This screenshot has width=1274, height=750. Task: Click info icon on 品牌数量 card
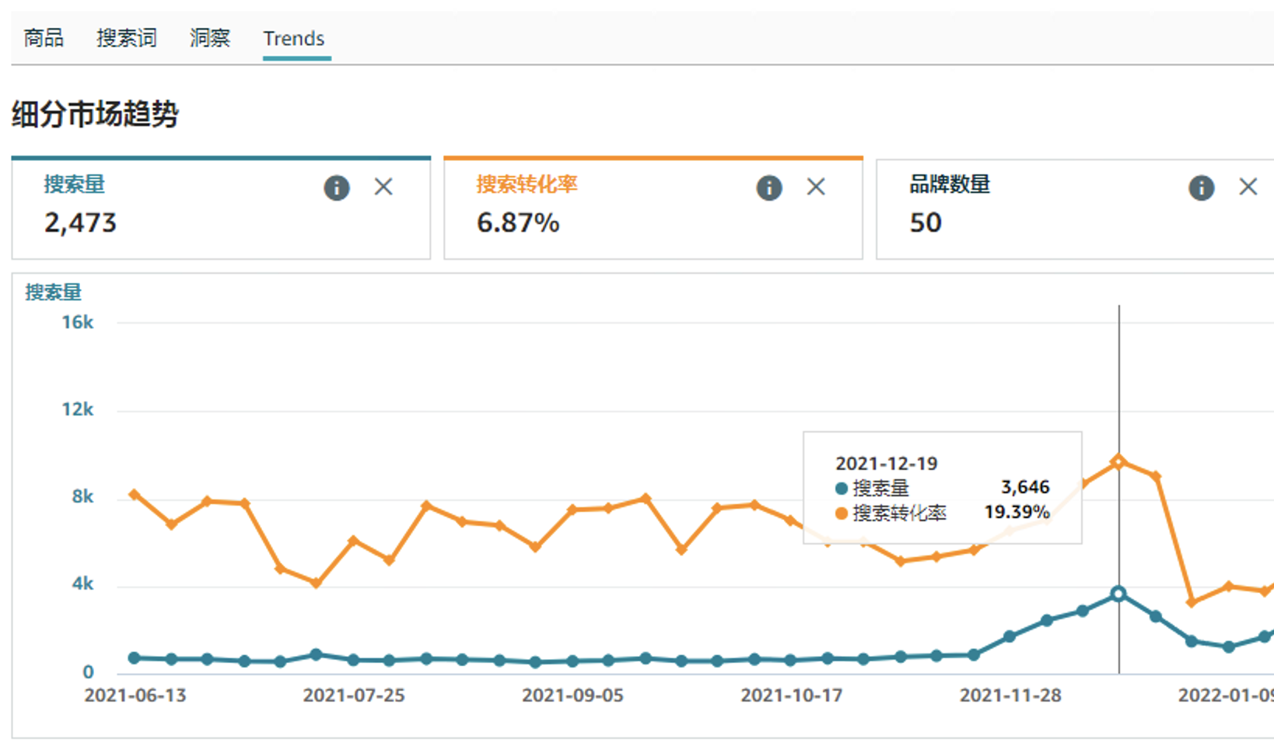[1201, 187]
